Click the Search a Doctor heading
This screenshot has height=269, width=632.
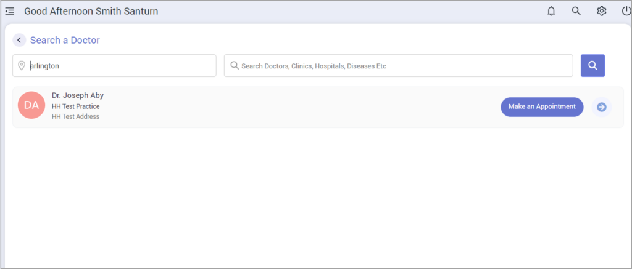pyautogui.click(x=65, y=40)
